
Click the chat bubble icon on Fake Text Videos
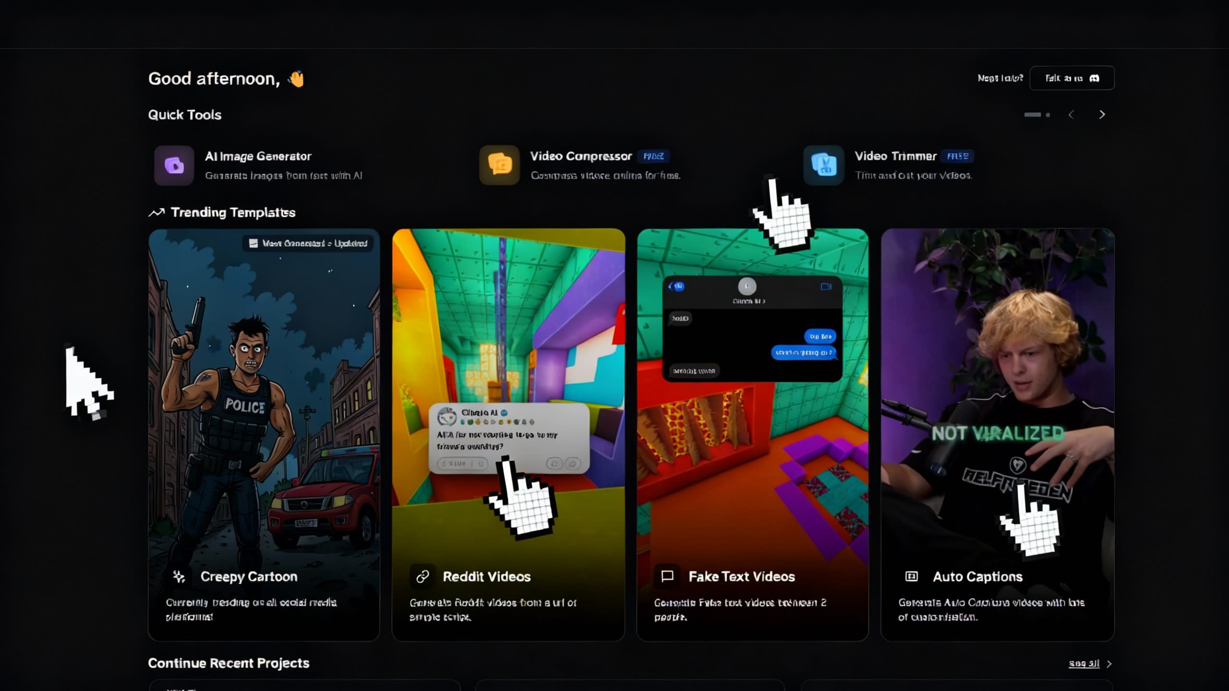[x=668, y=576]
